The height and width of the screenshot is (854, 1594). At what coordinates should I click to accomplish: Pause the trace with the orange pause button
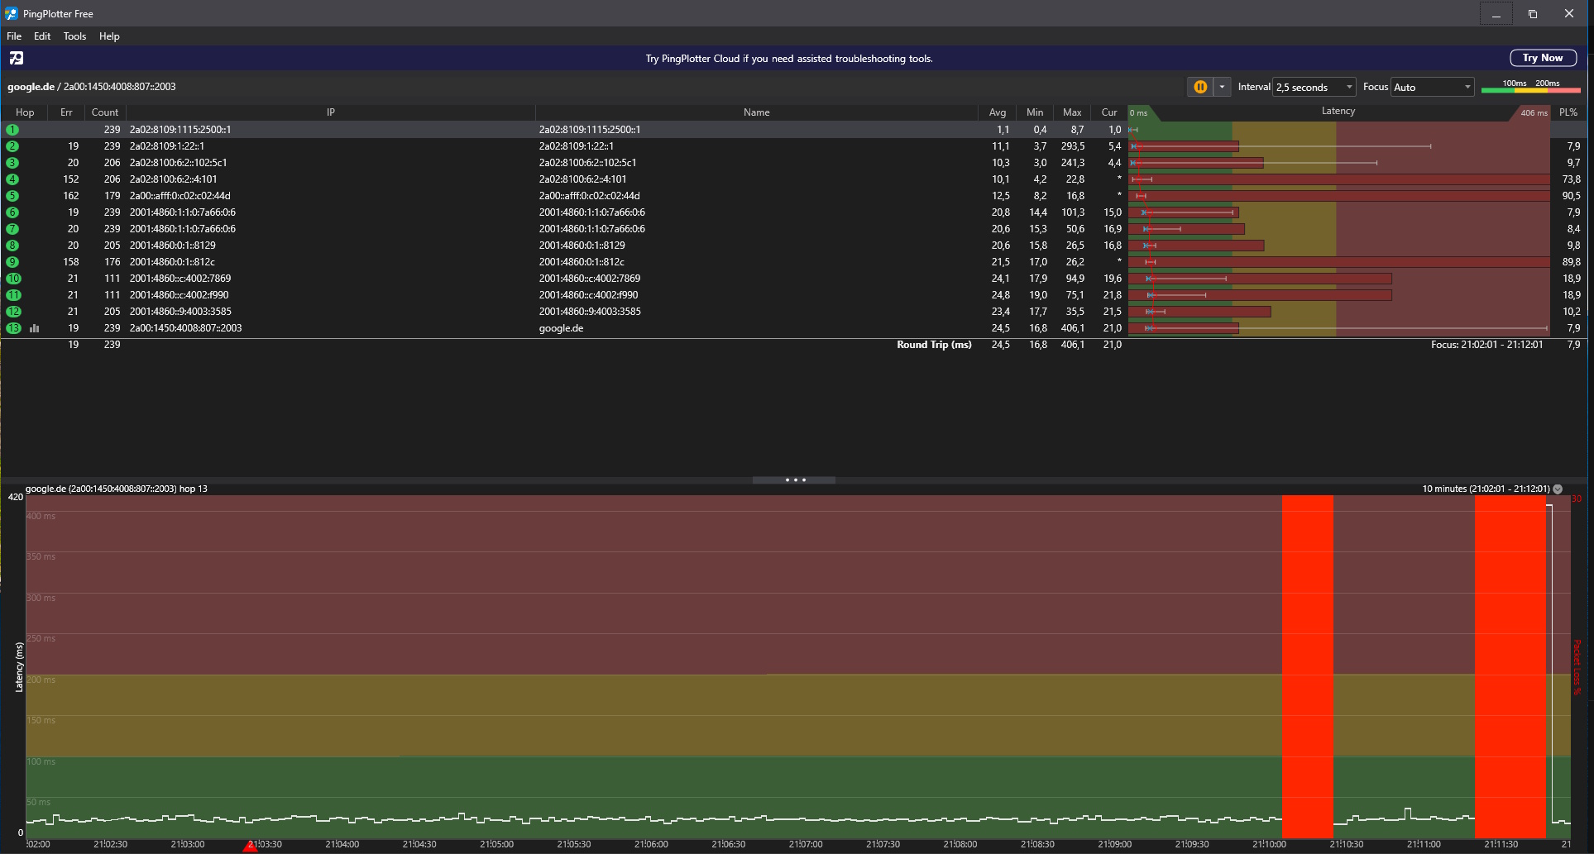[x=1200, y=87]
